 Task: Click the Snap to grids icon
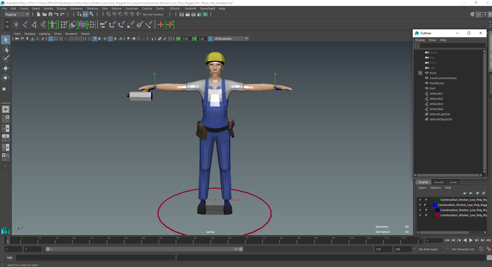coord(109,14)
